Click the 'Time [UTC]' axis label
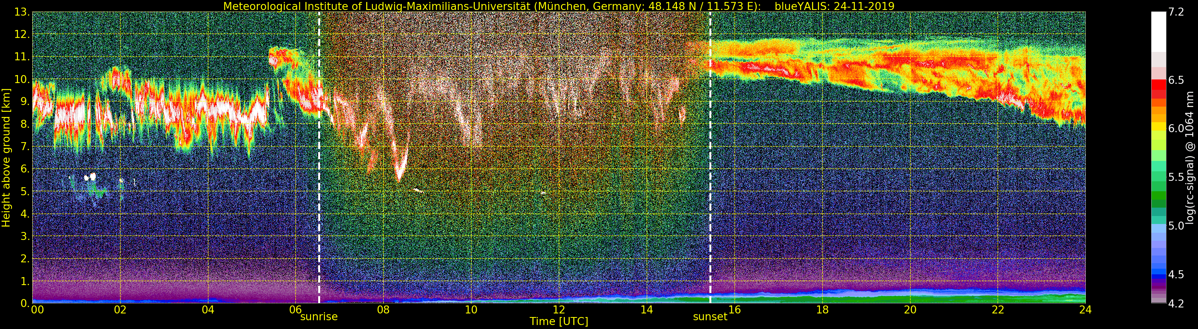Image resolution: width=1198 pixels, height=329 pixels. point(558,321)
